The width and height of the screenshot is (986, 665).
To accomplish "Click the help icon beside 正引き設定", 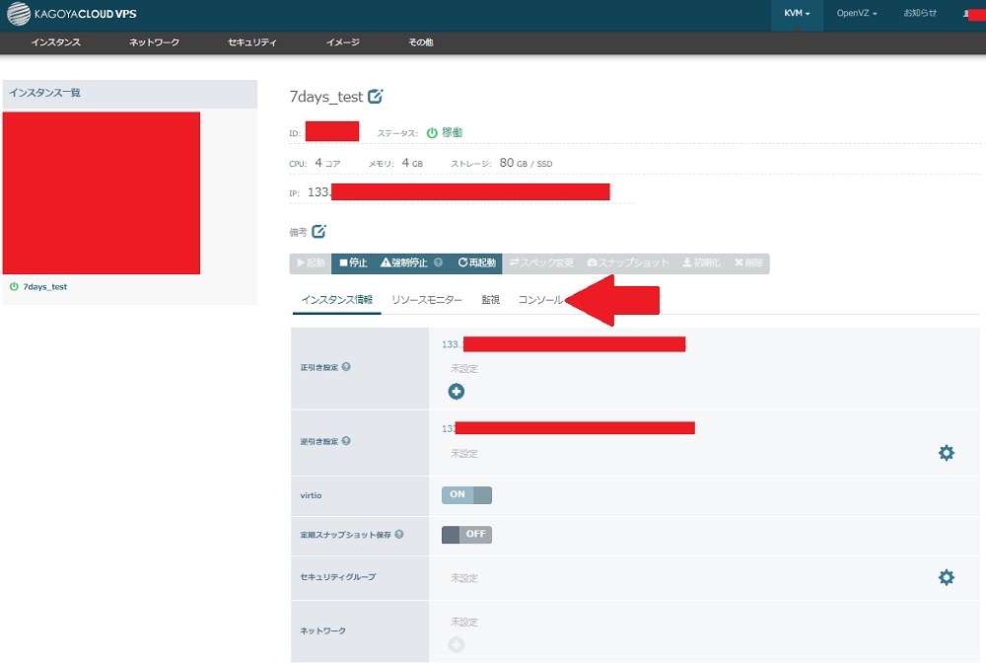I will [x=346, y=367].
